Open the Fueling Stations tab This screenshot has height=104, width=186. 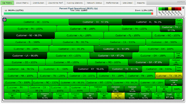[75, 3]
